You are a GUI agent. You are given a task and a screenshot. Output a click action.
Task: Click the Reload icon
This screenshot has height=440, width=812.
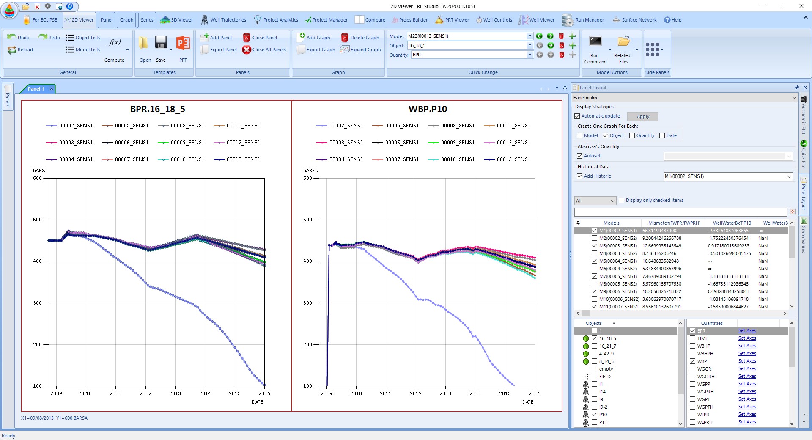click(12, 49)
